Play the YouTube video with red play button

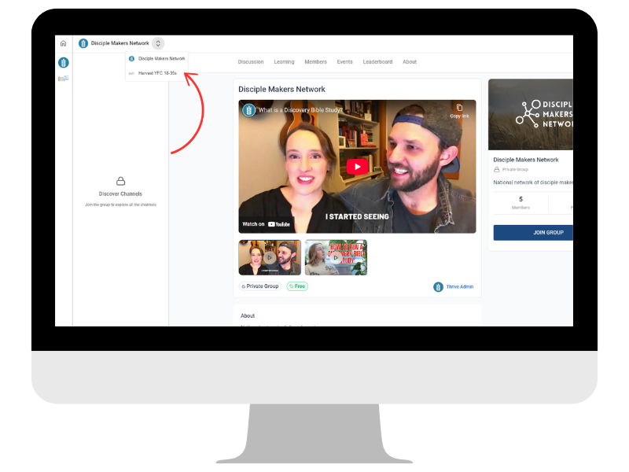click(x=357, y=167)
